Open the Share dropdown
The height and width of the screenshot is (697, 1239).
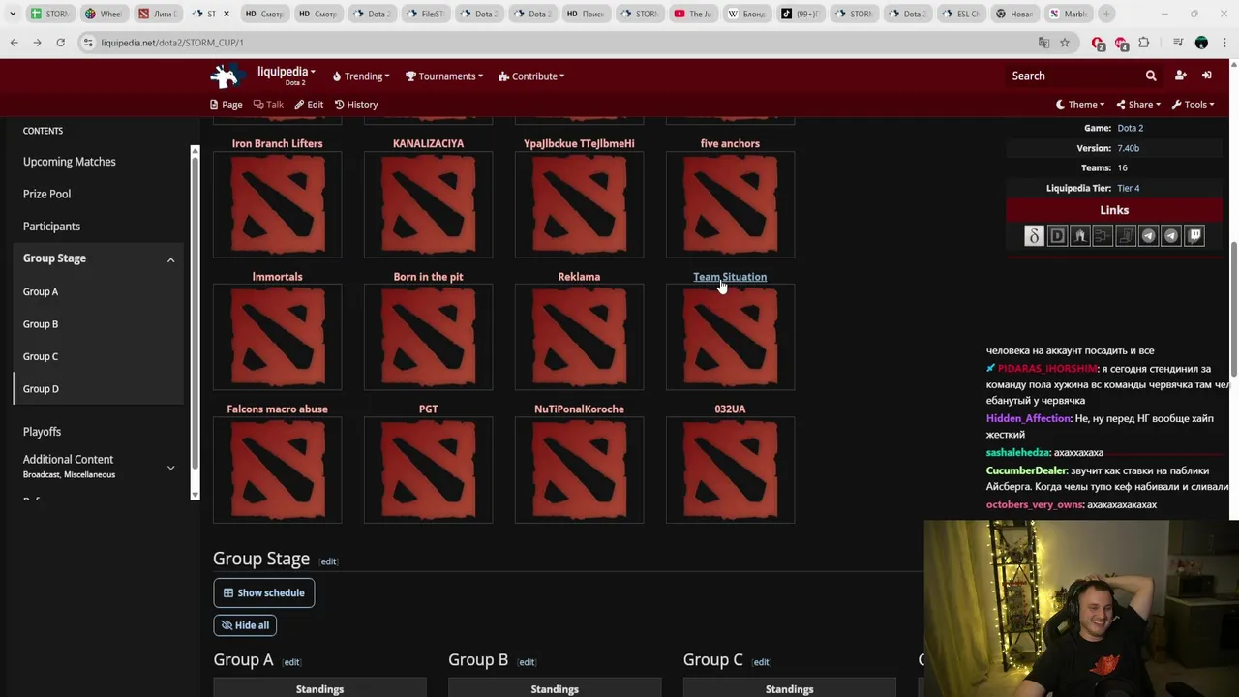[1139, 105]
